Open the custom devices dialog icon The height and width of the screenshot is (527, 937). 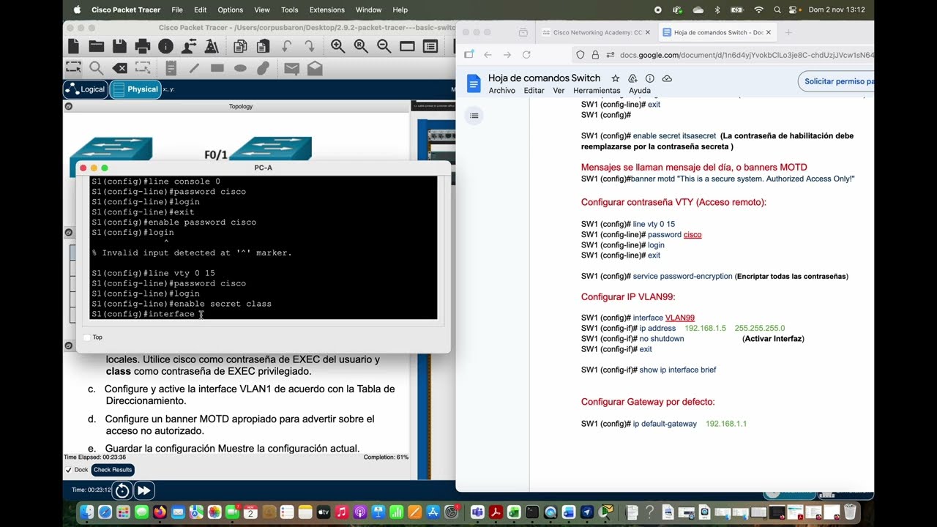pyautogui.click(x=430, y=46)
